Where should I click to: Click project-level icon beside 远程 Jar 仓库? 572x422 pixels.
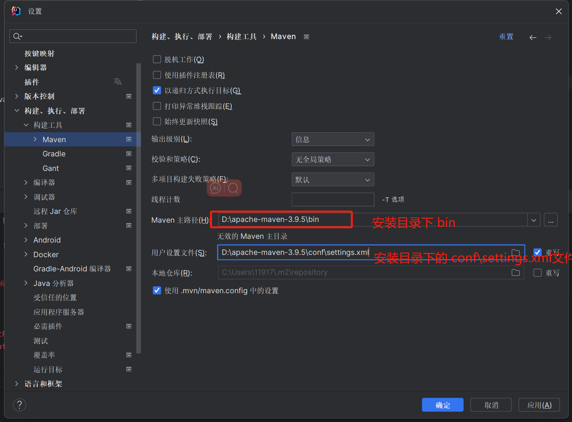pos(129,211)
